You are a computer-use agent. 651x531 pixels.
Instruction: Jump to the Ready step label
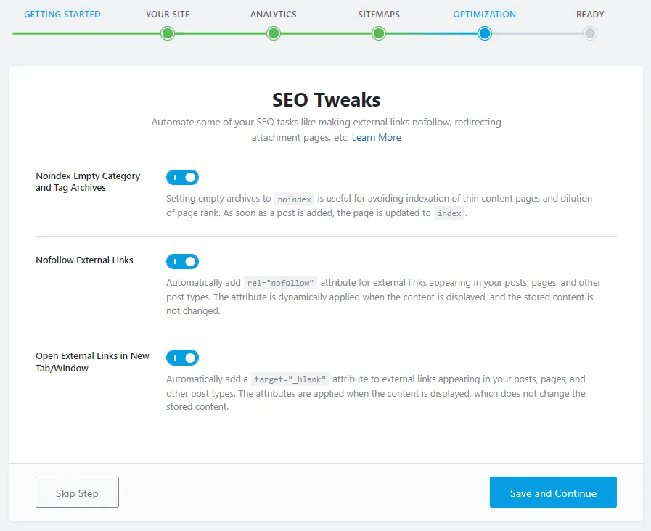(590, 15)
